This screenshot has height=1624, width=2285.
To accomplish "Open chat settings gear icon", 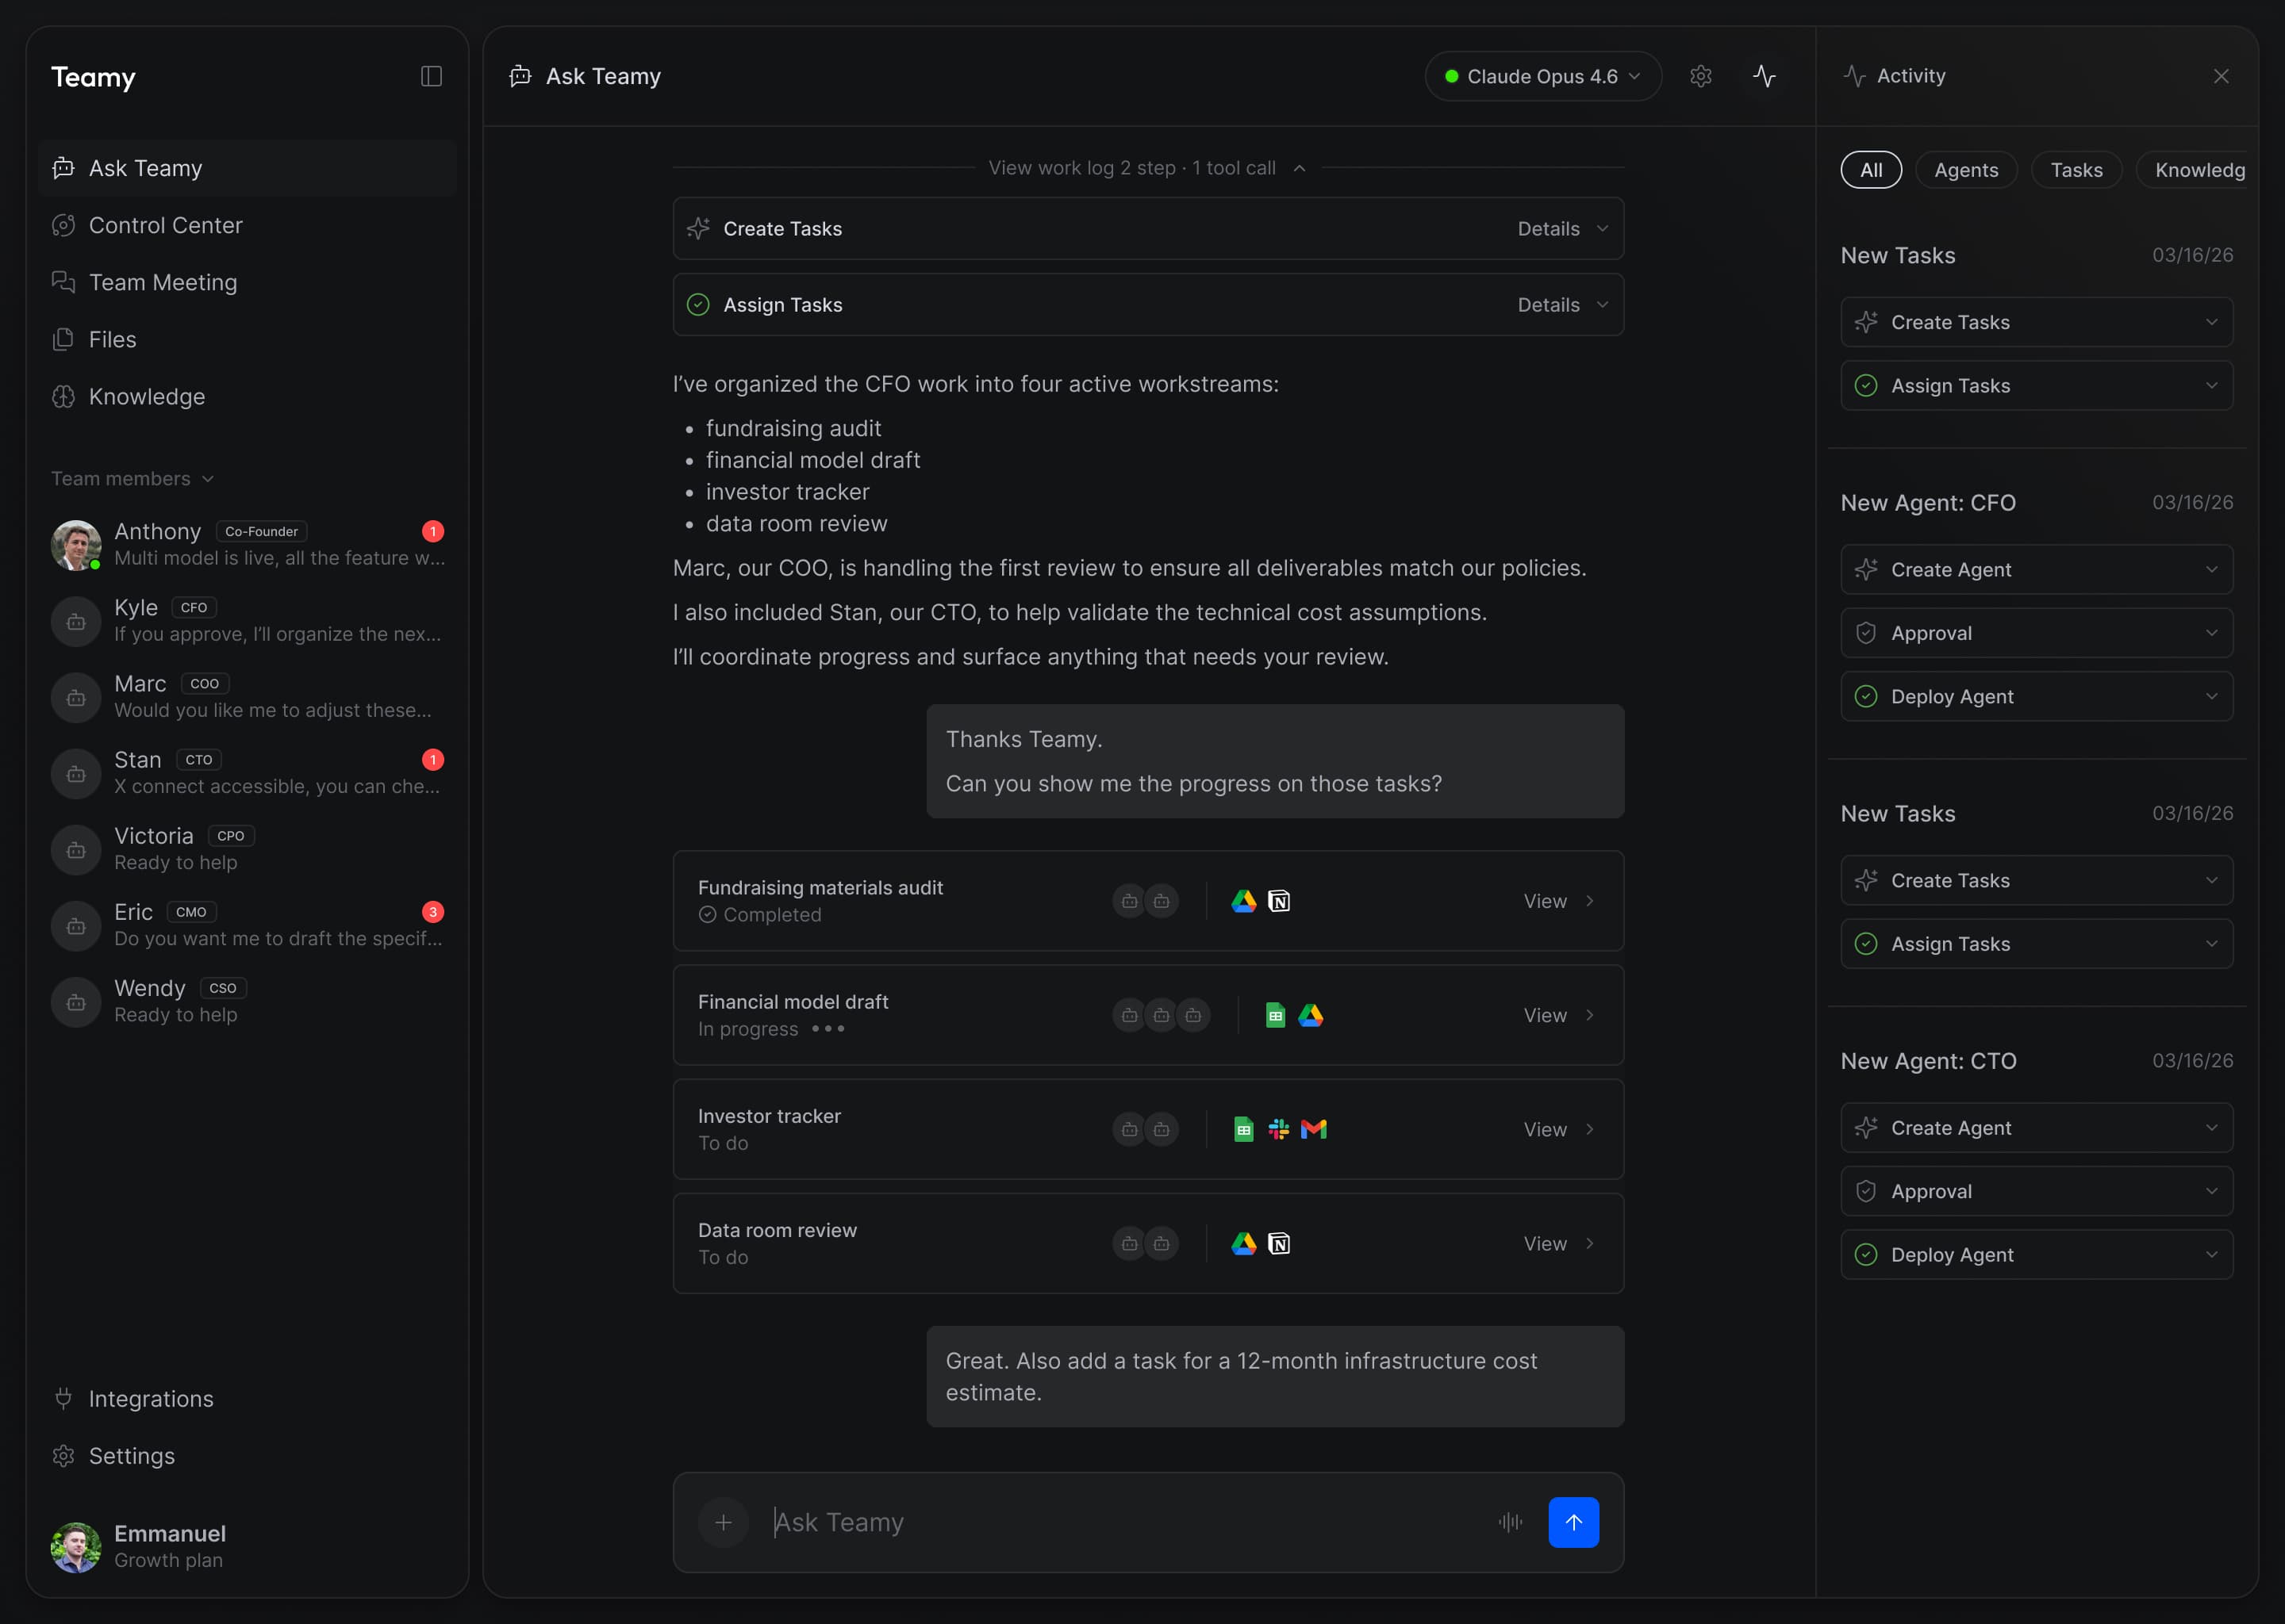I will 1701,76.
